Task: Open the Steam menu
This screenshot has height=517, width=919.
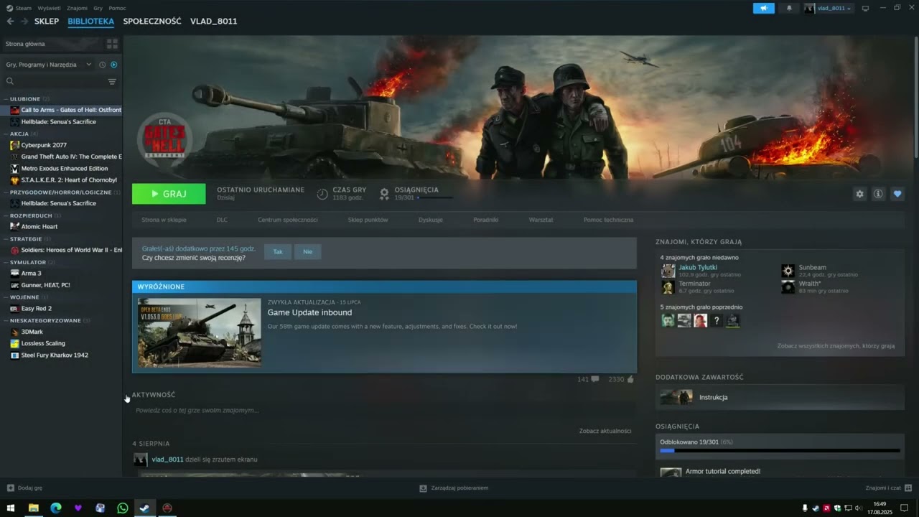Action: click(x=24, y=8)
